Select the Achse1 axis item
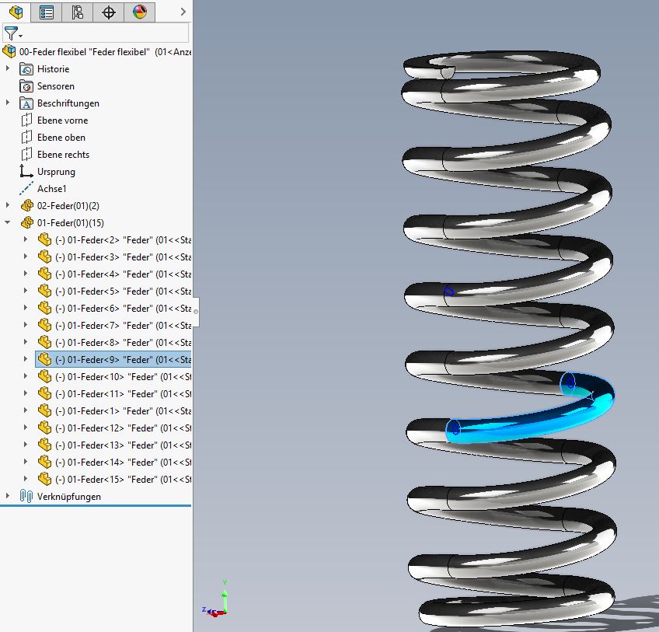The height and width of the screenshot is (632, 659). tap(51, 189)
